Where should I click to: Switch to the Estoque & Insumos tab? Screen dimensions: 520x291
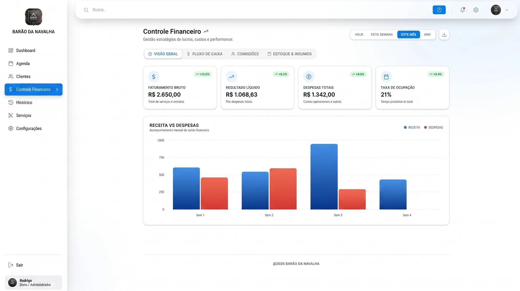click(x=290, y=54)
